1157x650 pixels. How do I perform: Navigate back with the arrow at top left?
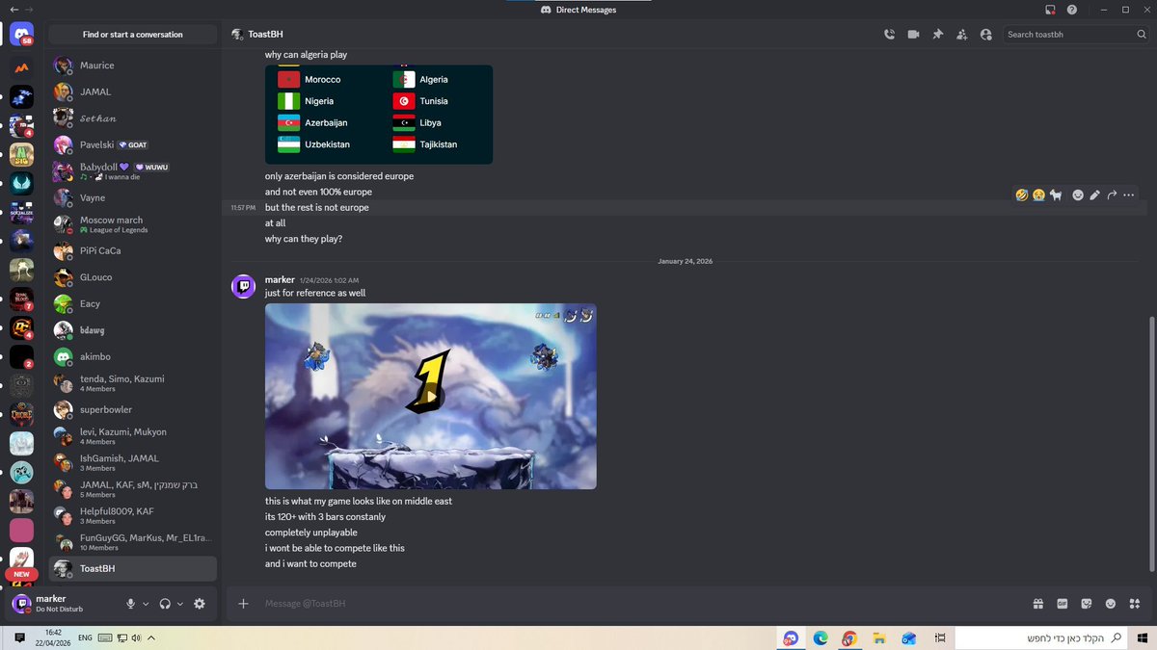tap(13, 10)
